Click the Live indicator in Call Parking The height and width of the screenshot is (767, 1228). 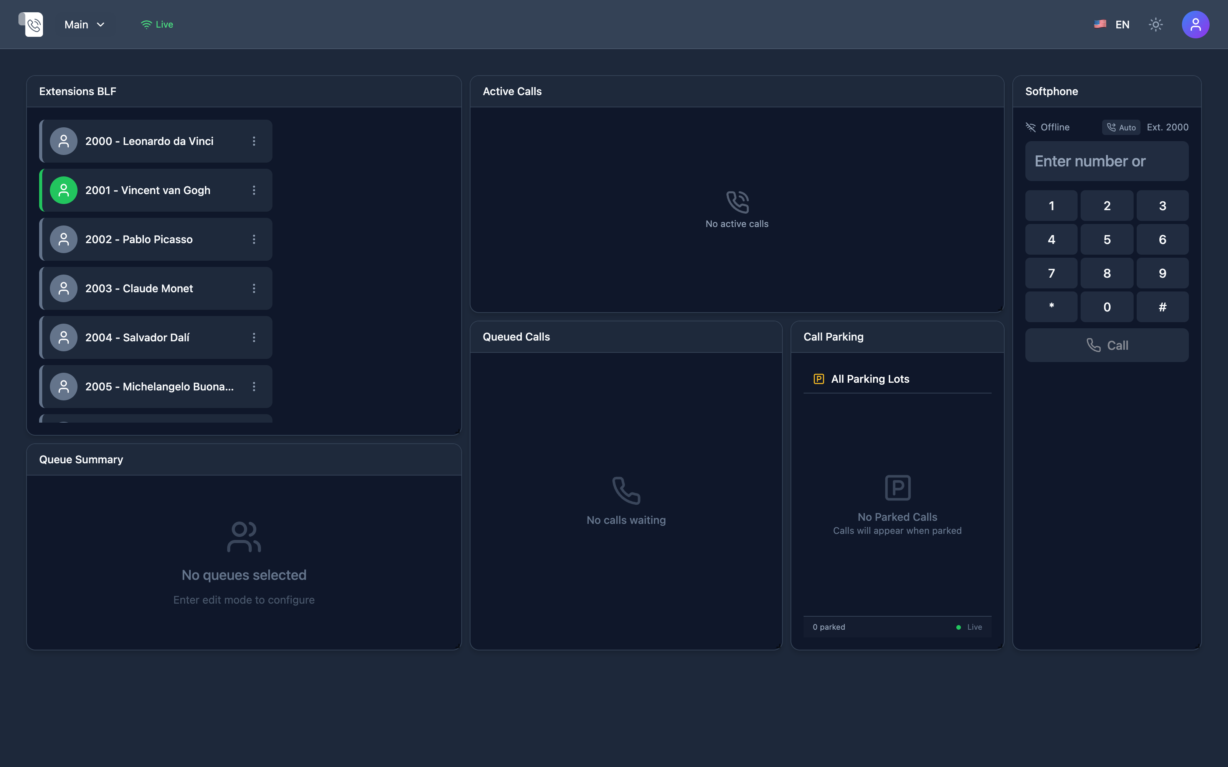(x=969, y=627)
